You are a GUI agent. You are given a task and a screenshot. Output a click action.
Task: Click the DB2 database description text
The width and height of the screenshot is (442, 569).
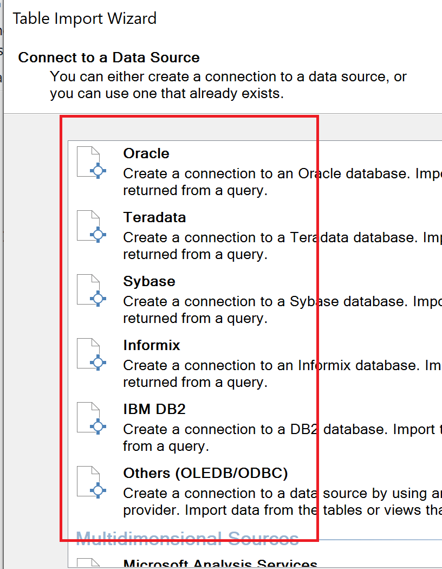click(x=271, y=438)
